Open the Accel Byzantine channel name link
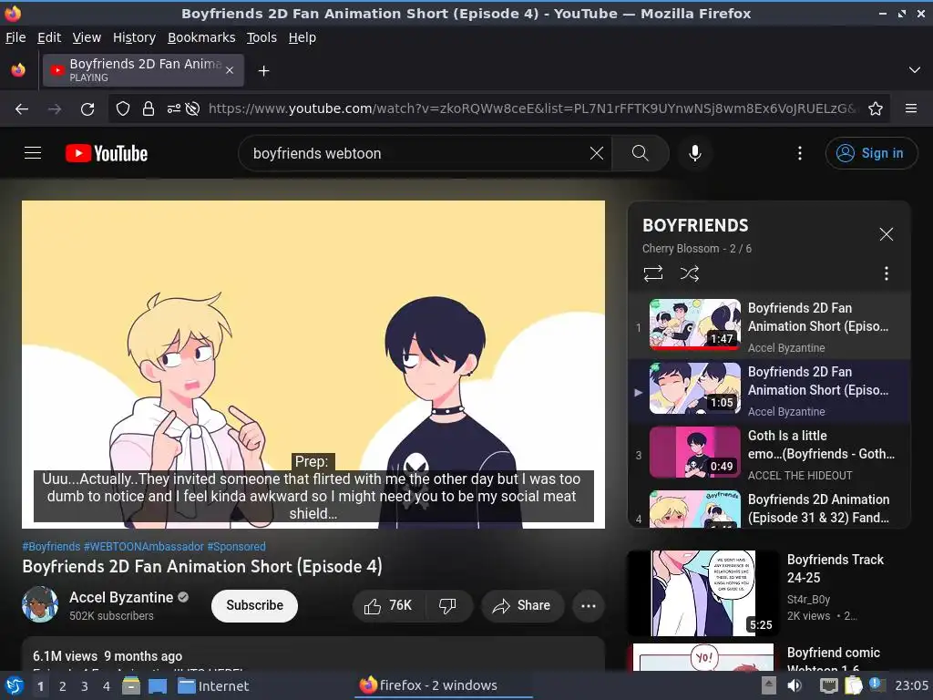The image size is (933, 700). 121,597
